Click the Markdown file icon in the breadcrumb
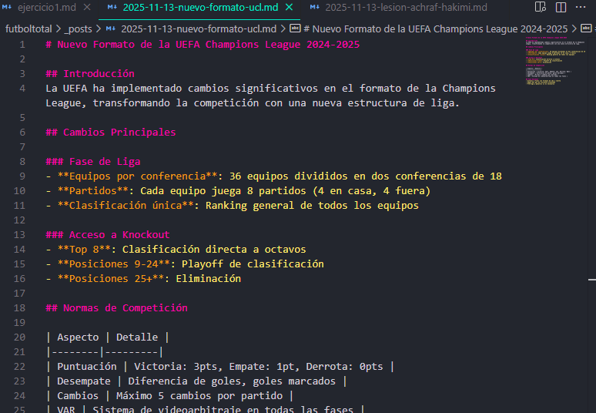 pyautogui.click(x=111, y=29)
